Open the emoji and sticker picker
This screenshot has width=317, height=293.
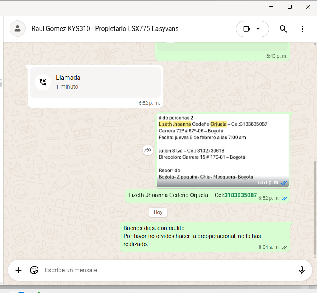coord(34,270)
